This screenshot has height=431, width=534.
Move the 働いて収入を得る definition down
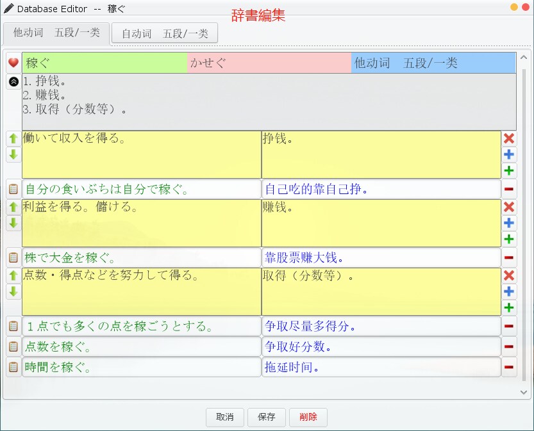point(13,154)
